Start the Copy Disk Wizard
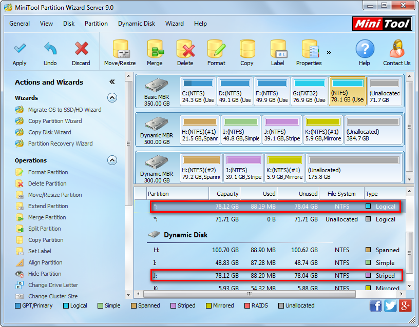 click(x=50, y=132)
